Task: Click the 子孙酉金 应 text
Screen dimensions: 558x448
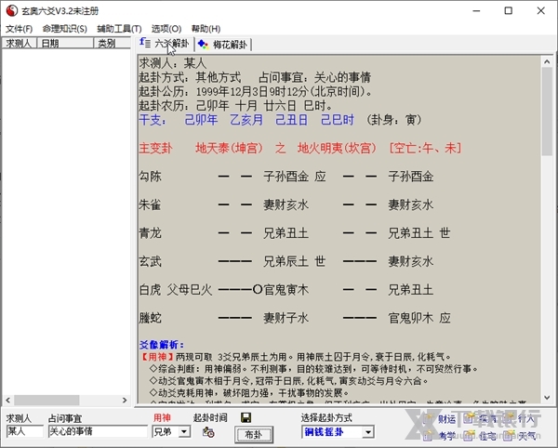Action: [x=295, y=177]
